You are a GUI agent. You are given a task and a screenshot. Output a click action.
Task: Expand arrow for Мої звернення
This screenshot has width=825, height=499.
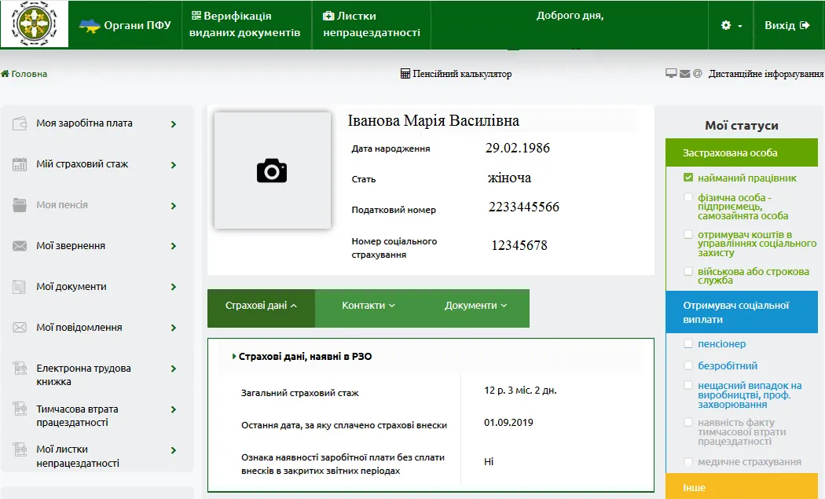pos(174,246)
